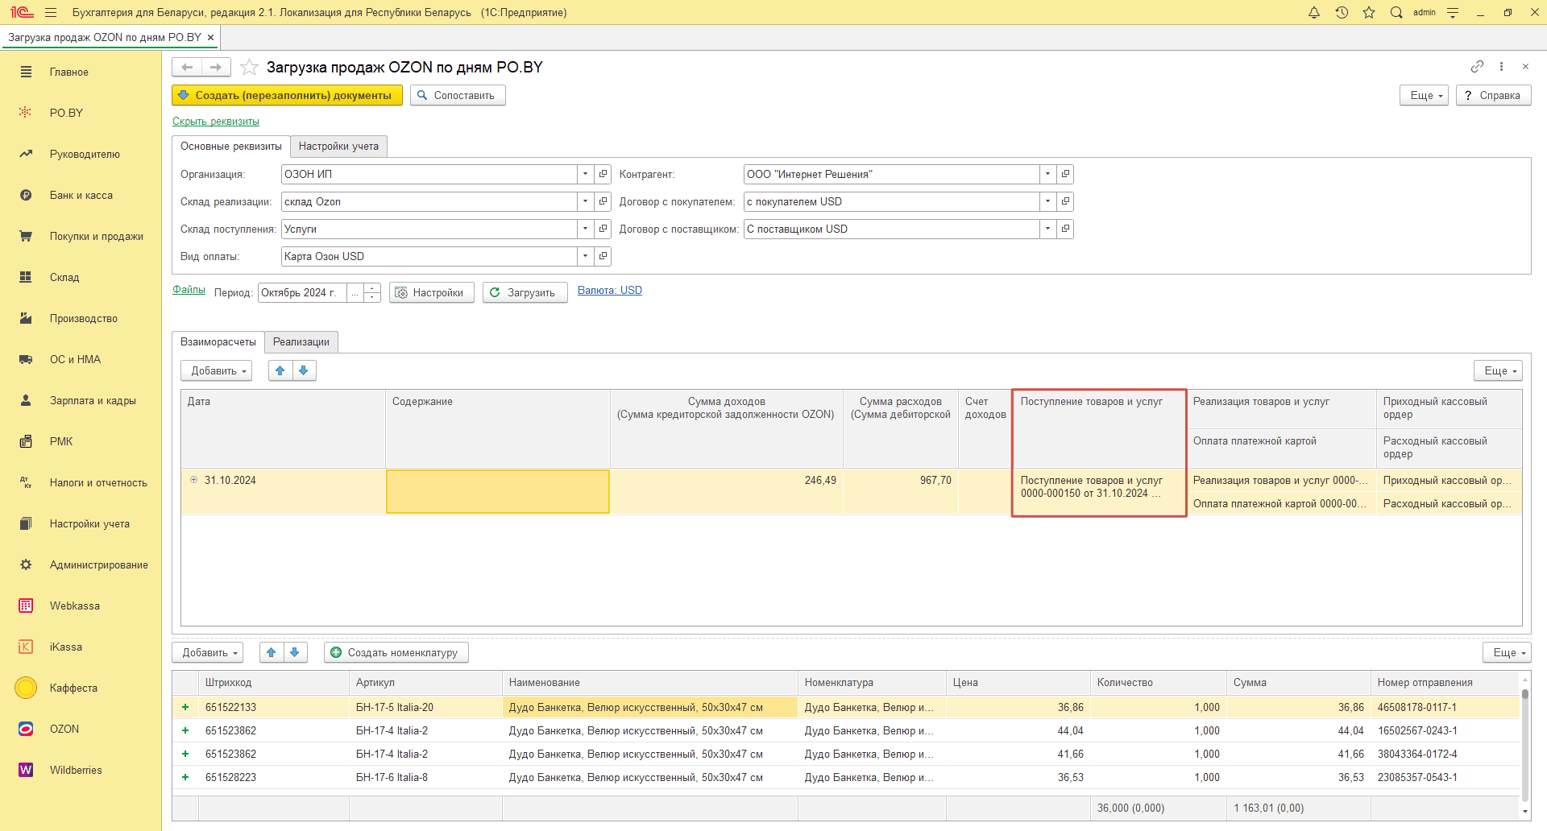
Task: Click the search magnifier in title bar
Action: (1396, 12)
